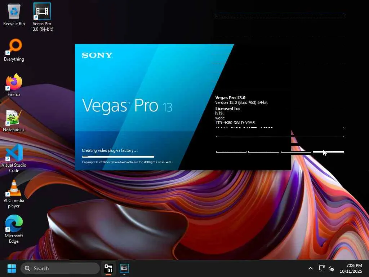Select the VLC media player desktop shortcut
The image size is (369, 277).
pos(14,194)
